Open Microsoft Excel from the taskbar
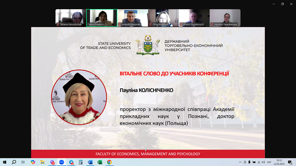The width and height of the screenshot is (296, 166). [x=100, y=162]
